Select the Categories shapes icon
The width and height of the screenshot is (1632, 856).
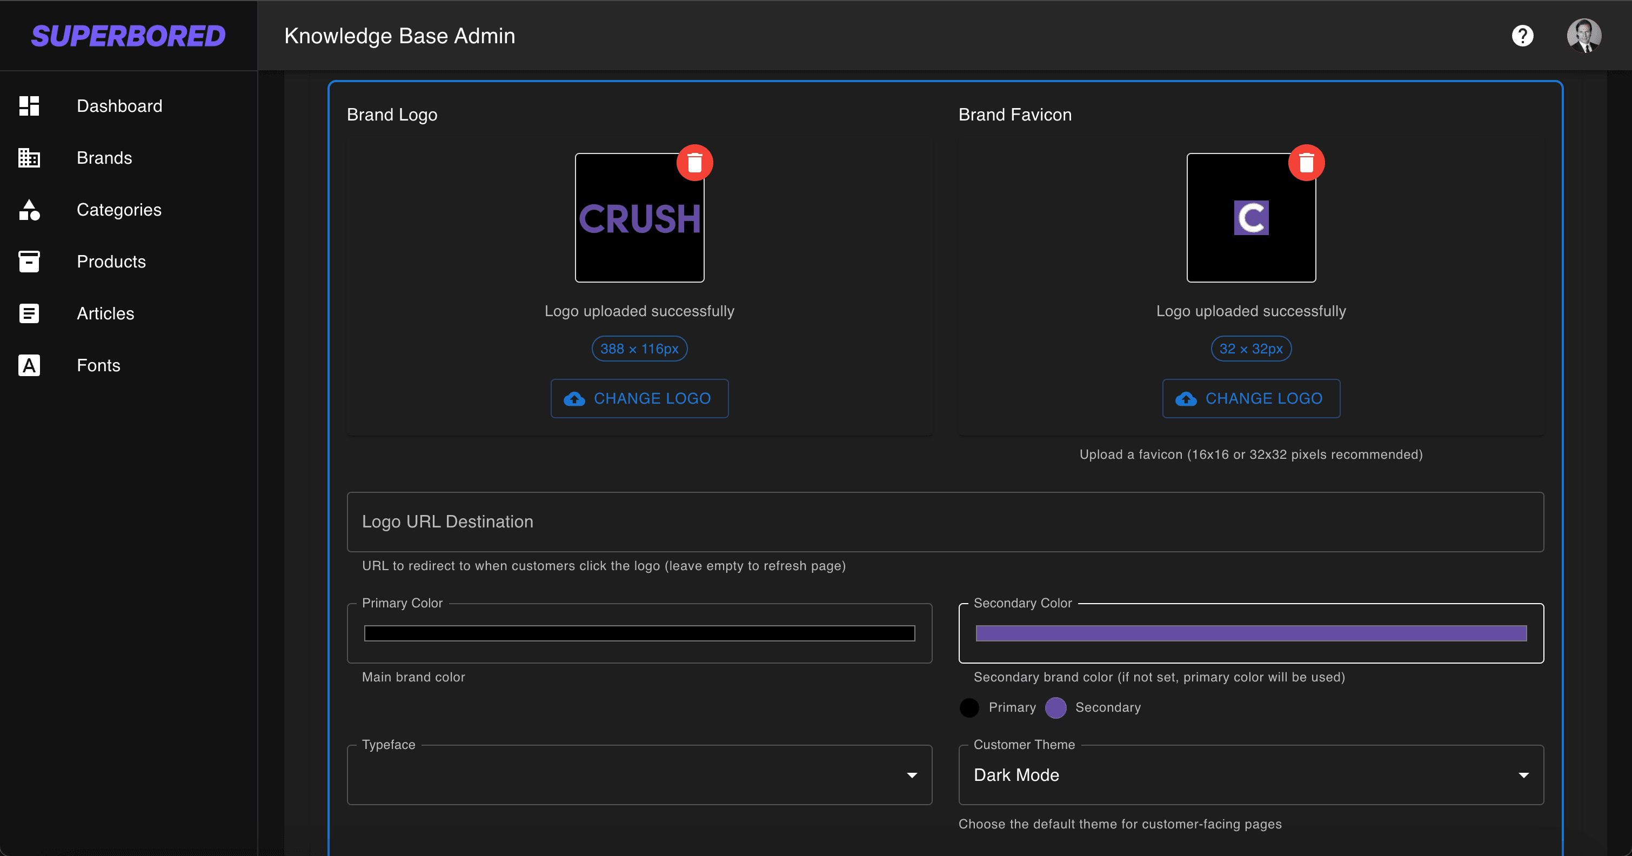tap(29, 210)
